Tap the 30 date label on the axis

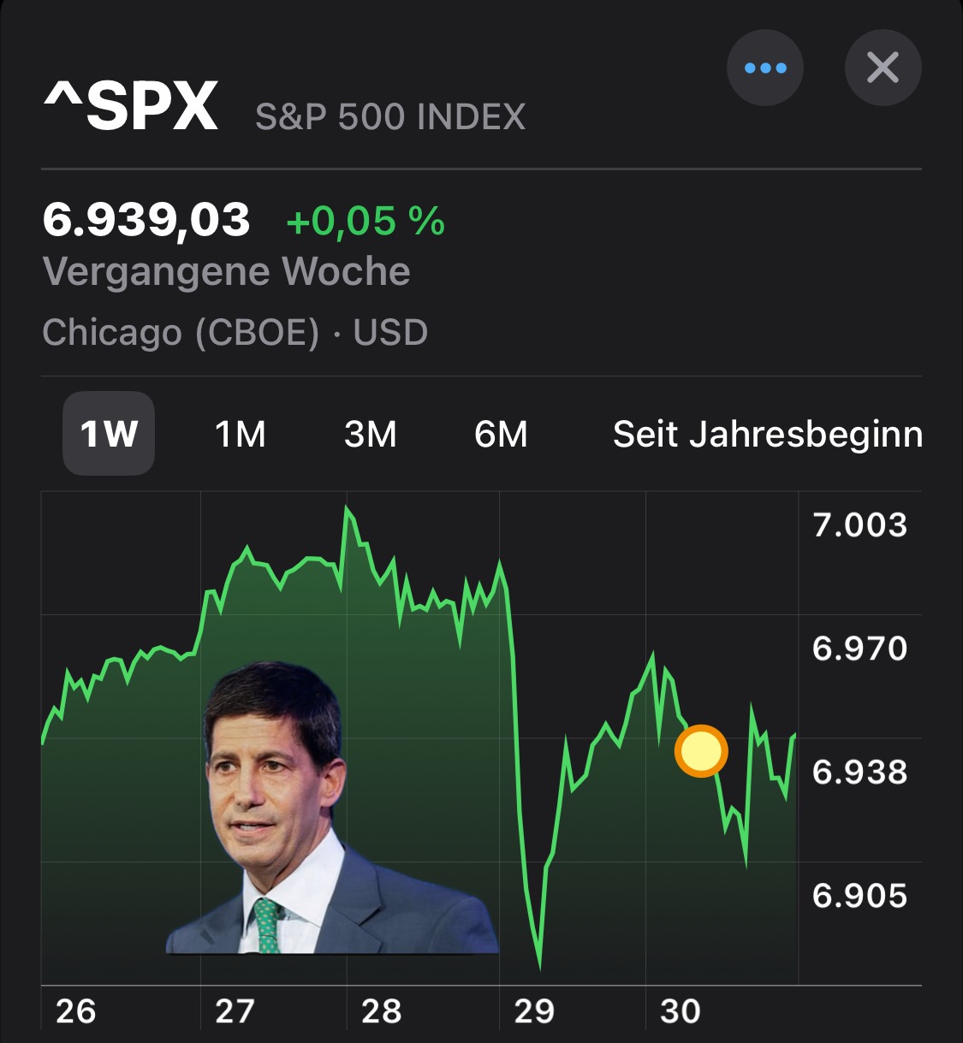click(681, 1011)
